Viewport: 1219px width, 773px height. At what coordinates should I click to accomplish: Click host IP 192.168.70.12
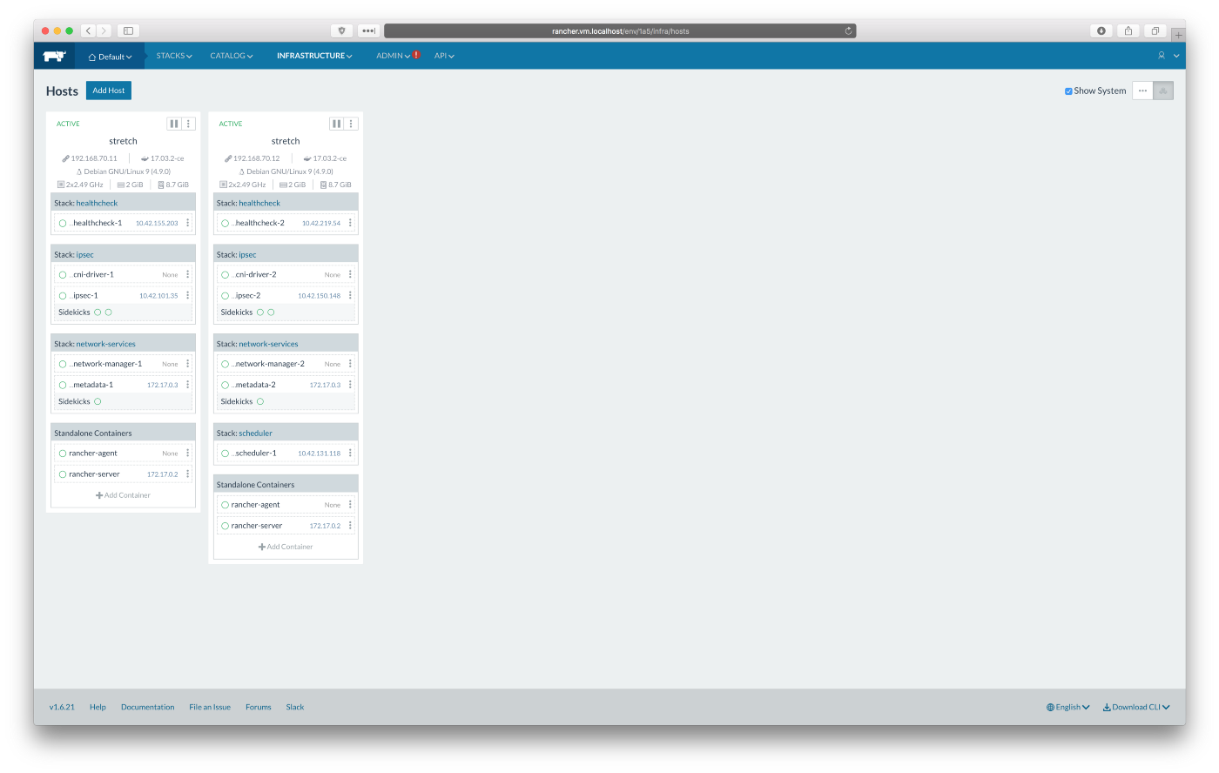(257, 158)
